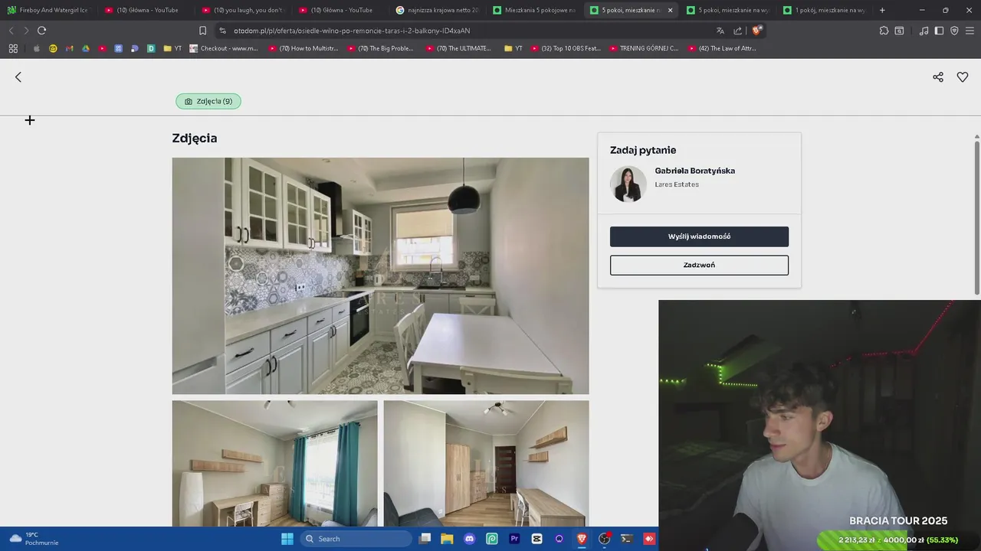Open the Google Drive bookmark icon
Image resolution: width=981 pixels, height=551 pixels.
pos(86,48)
